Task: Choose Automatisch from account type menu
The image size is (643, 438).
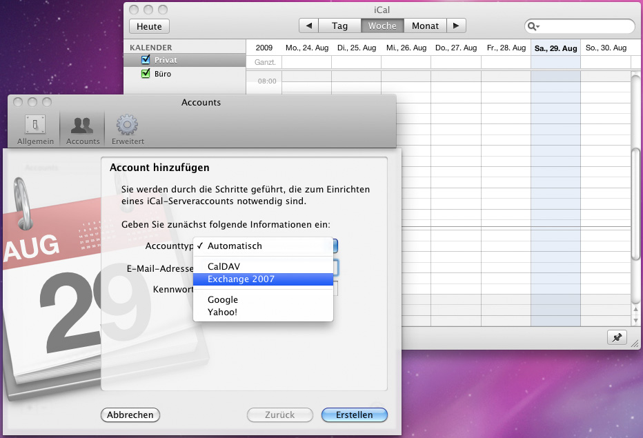Action: coord(263,246)
